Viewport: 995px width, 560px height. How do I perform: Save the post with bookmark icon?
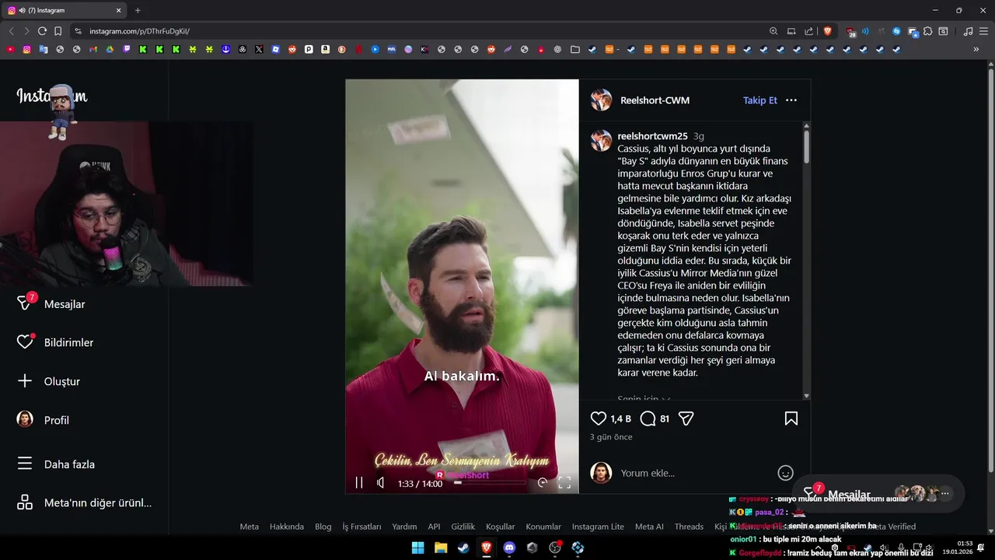(791, 418)
